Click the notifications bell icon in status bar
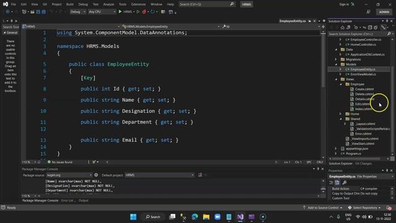Viewport: 396px width, 223px height. pos(389,208)
